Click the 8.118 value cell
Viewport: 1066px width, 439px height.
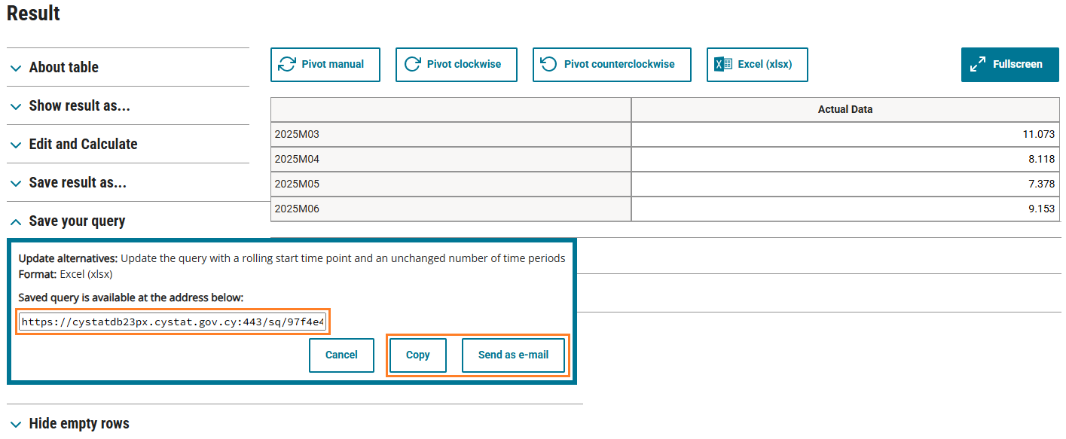point(845,159)
